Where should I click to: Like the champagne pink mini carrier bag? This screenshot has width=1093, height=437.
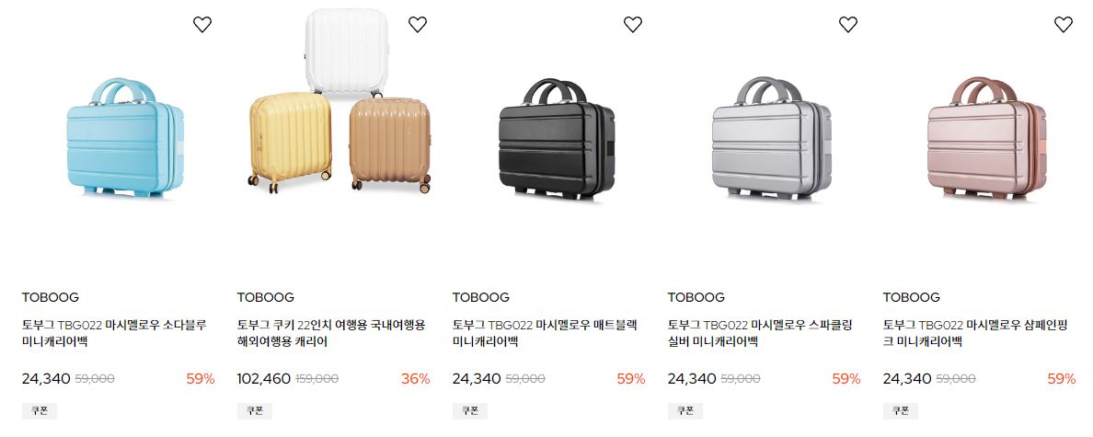(1064, 25)
